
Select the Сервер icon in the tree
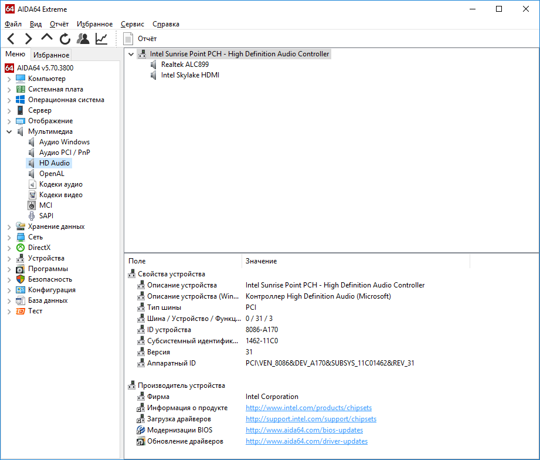(21, 110)
